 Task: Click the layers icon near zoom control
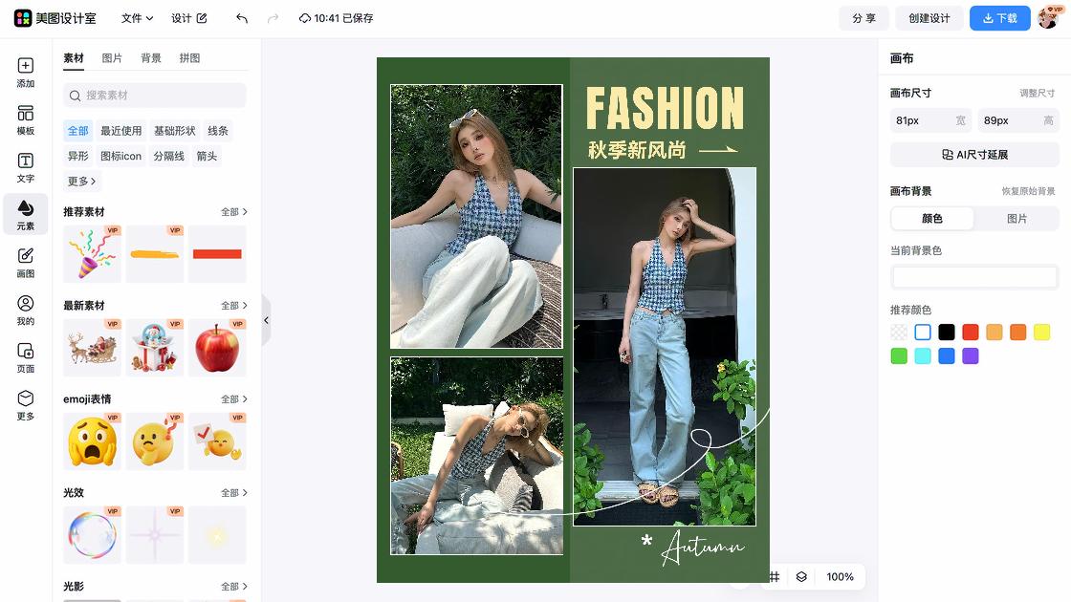tap(801, 577)
